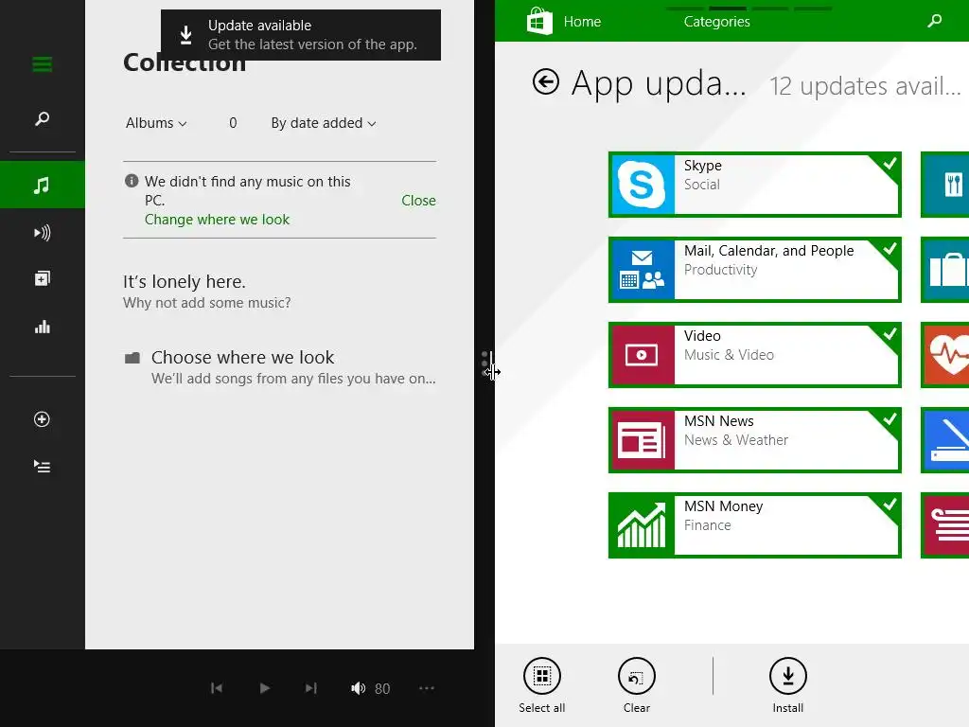This screenshot has height=727, width=969.
Task: Click the Skype app icon tile
Action: coord(643,185)
